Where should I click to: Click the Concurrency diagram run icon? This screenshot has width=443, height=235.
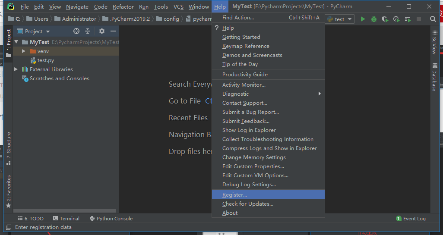pos(408,19)
